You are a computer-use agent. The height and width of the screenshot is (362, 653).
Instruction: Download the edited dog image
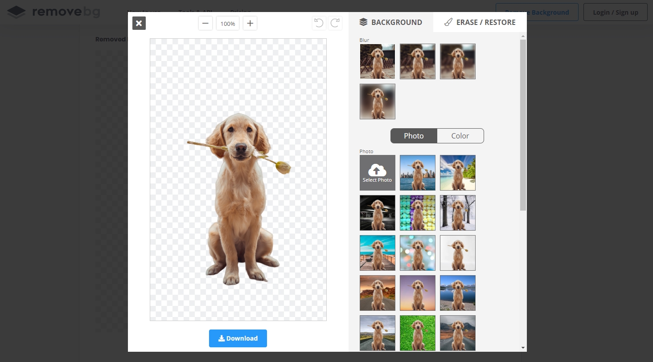[238, 338]
